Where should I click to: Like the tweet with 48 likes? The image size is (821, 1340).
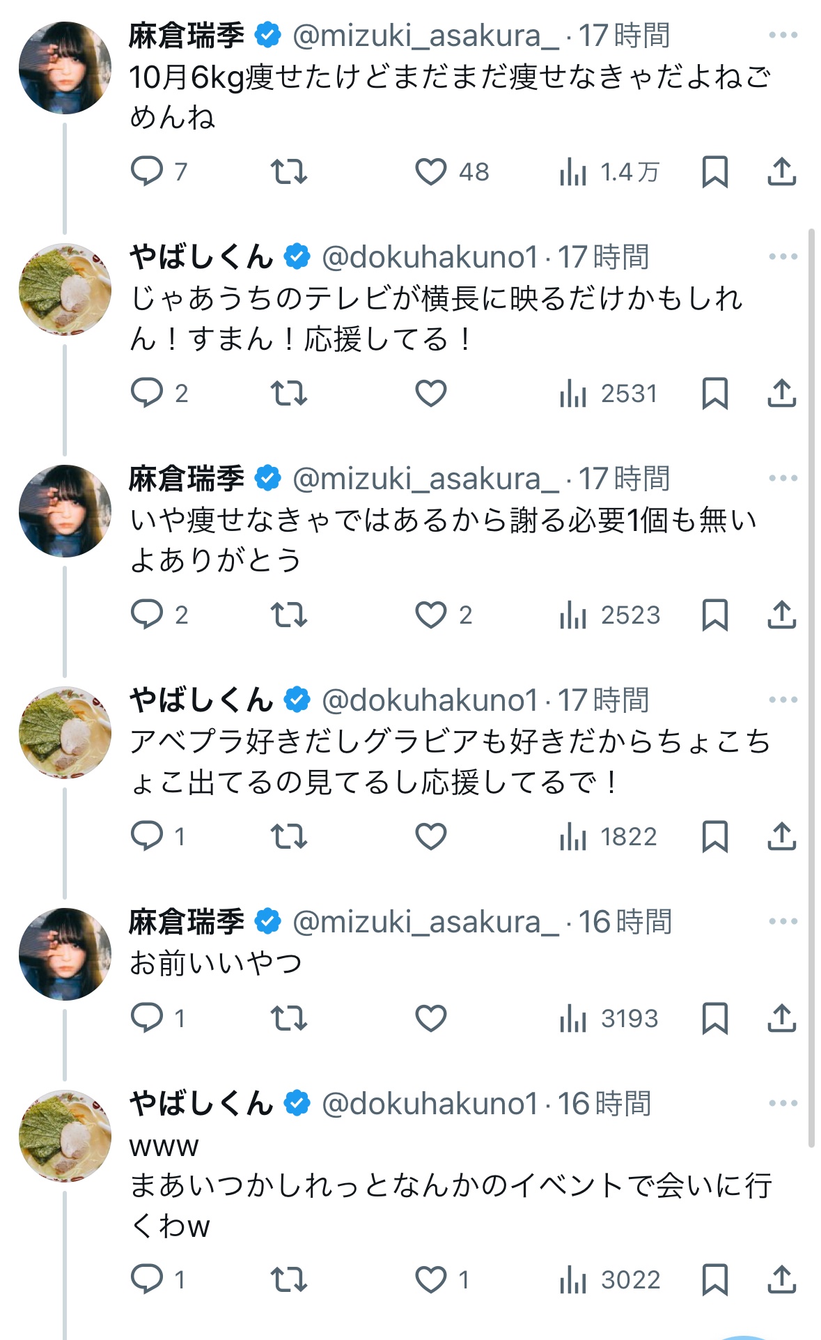click(x=431, y=171)
